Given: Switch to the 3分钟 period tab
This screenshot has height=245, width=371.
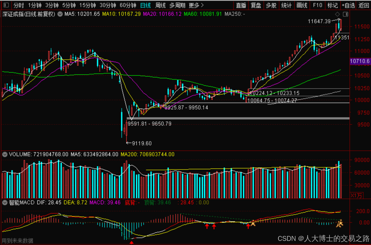Looking at the screenshot, I should tap(52, 5).
